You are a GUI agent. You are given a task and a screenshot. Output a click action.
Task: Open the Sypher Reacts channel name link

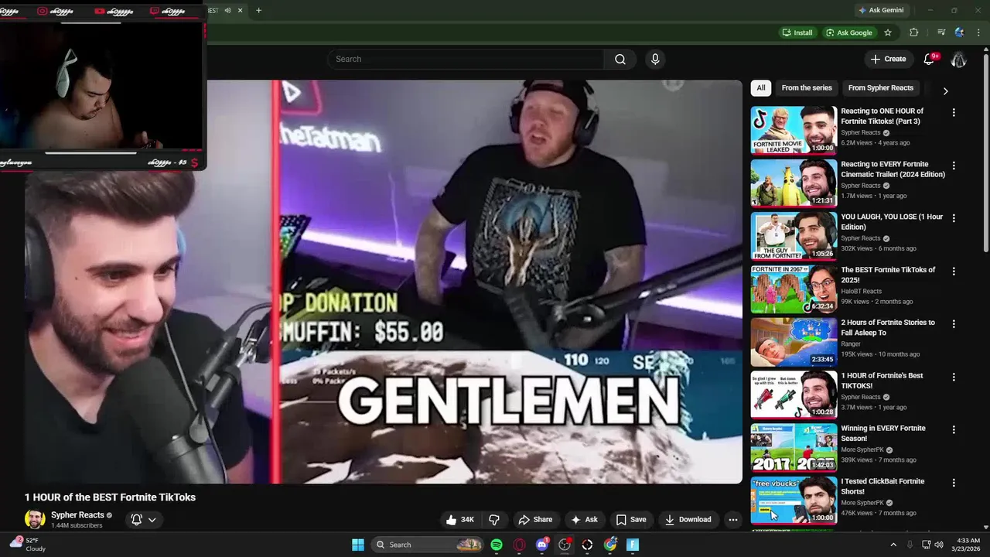click(77, 515)
